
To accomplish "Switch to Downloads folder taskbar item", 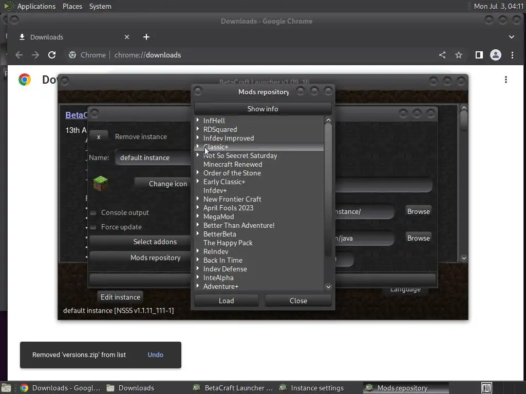I will (x=131, y=388).
